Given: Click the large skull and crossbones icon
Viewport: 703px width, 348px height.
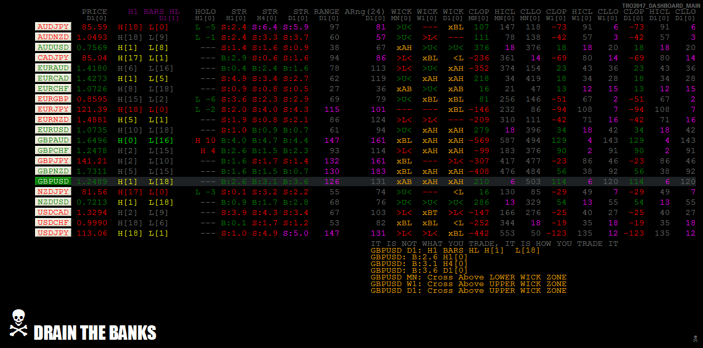Looking at the screenshot, I should pos(19,323).
